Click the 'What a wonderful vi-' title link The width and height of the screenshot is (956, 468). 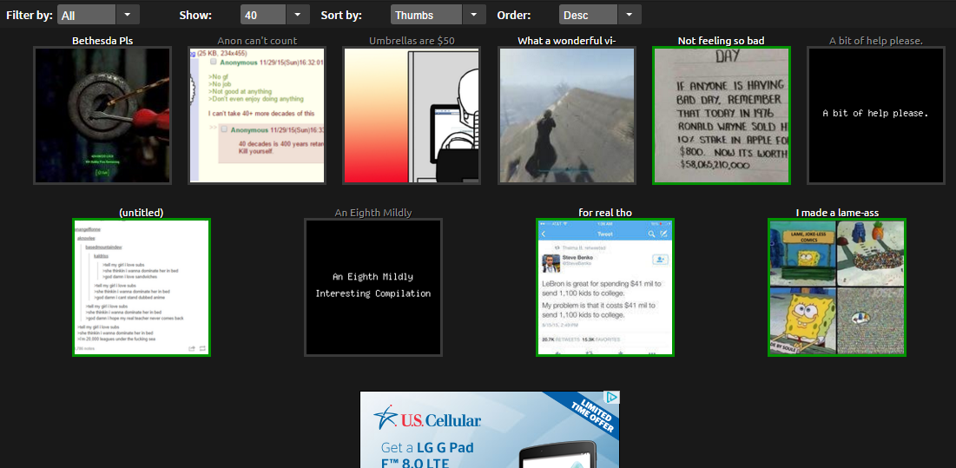click(566, 41)
